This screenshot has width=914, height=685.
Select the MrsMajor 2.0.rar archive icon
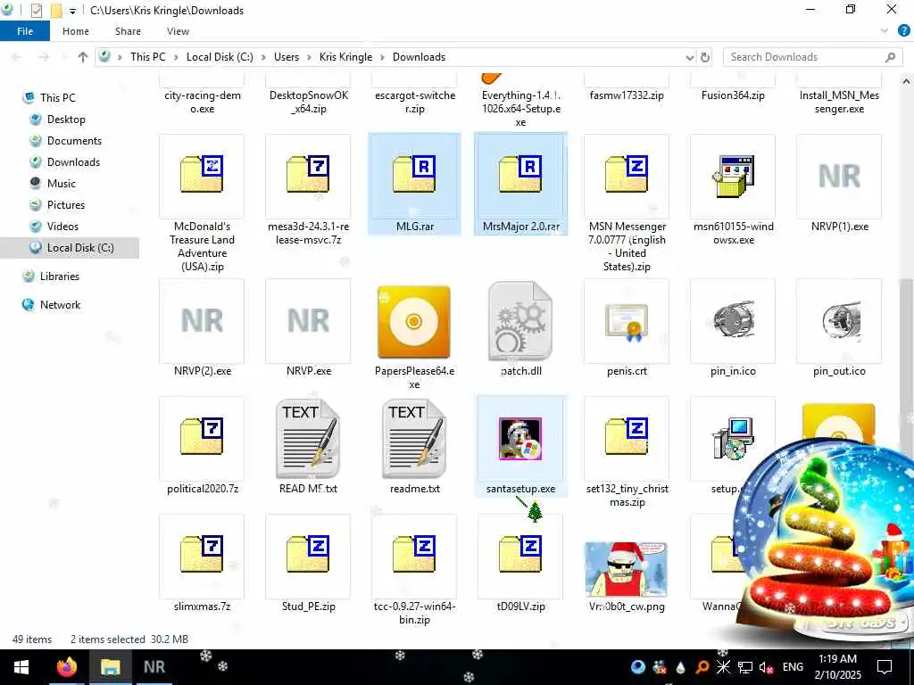click(520, 174)
